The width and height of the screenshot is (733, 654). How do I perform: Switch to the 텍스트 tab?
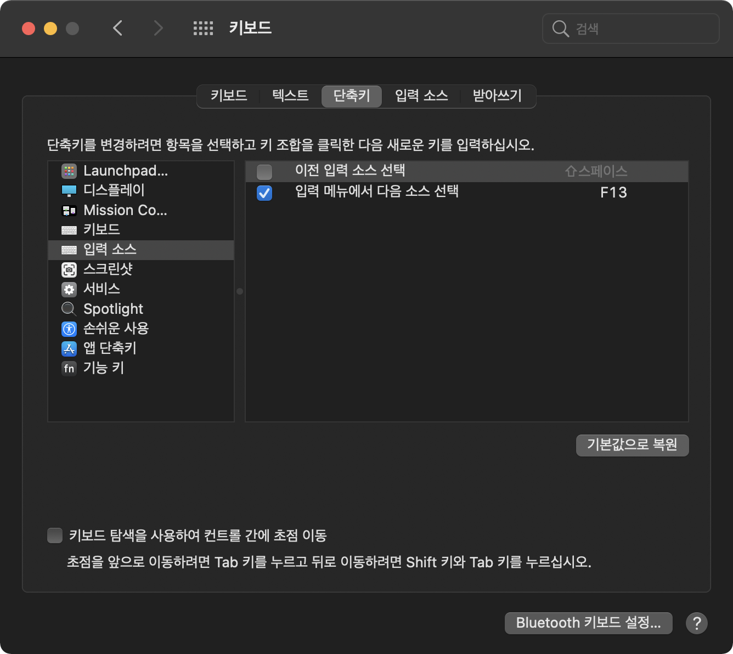pos(290,96)
